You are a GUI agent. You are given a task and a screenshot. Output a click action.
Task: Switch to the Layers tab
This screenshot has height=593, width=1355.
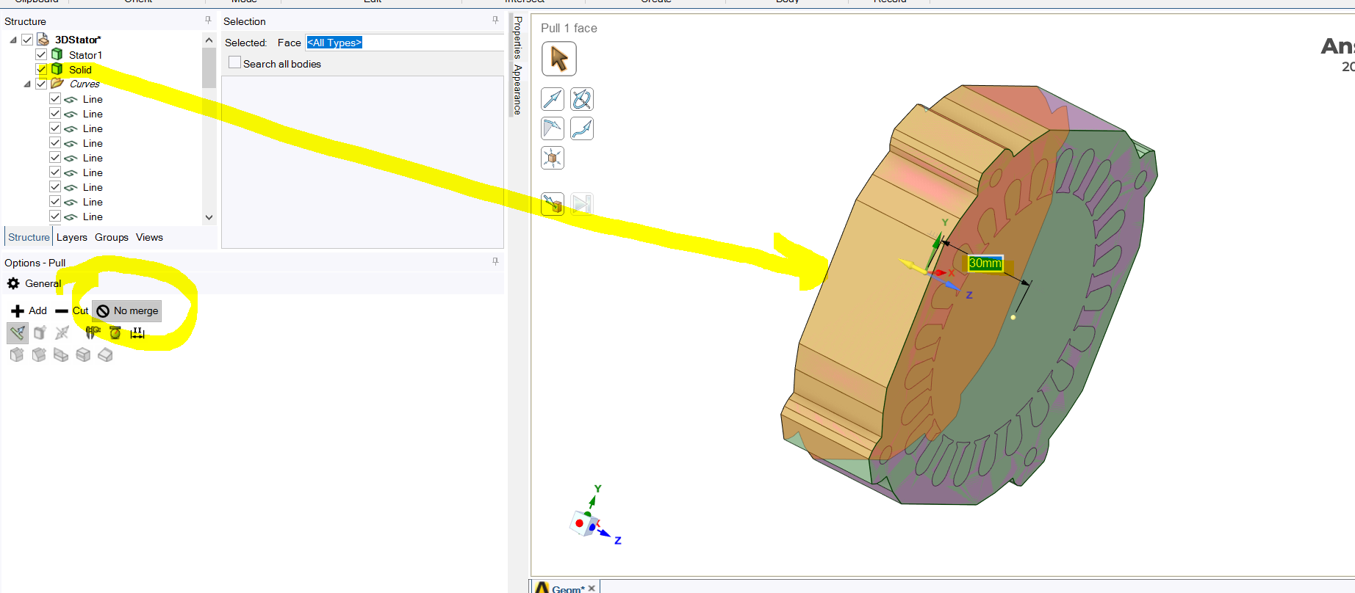(72, 237)
